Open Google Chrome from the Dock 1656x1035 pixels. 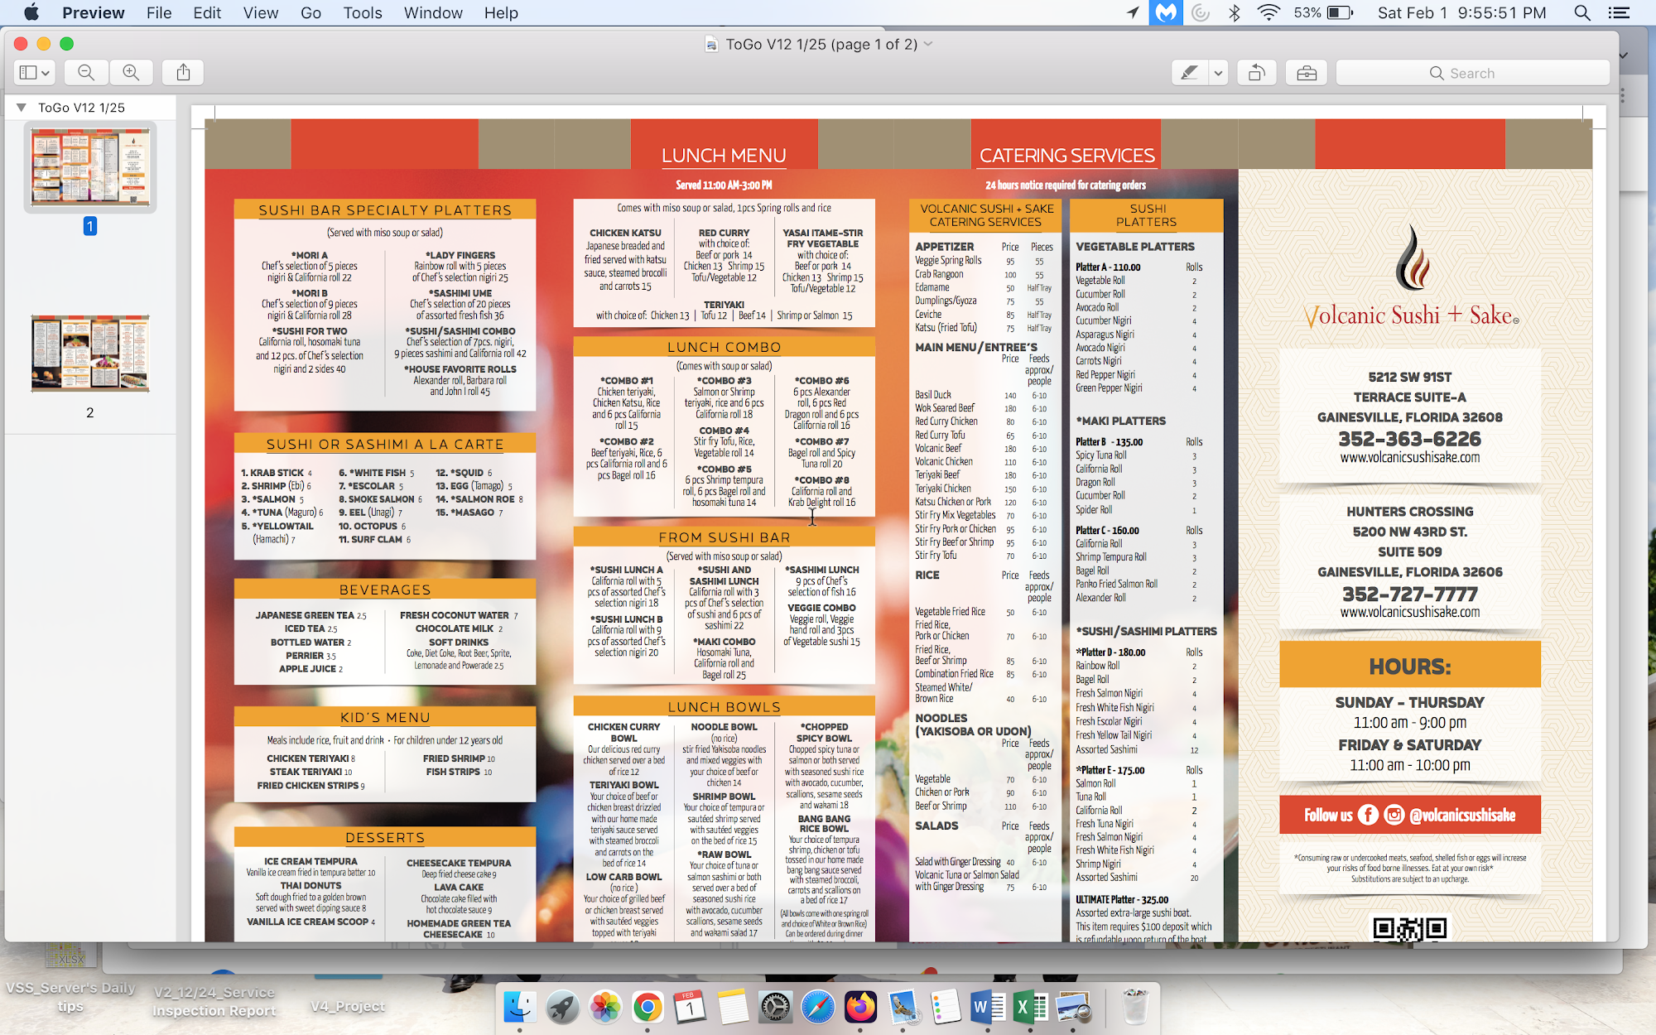coord(647,1007)
